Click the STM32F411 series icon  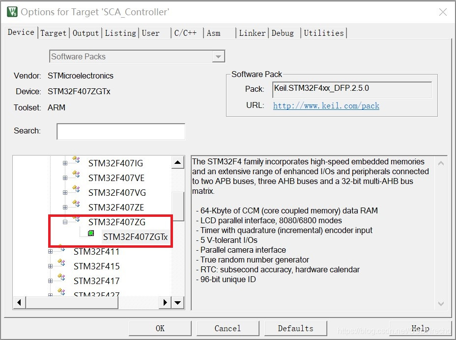(61, 248)
